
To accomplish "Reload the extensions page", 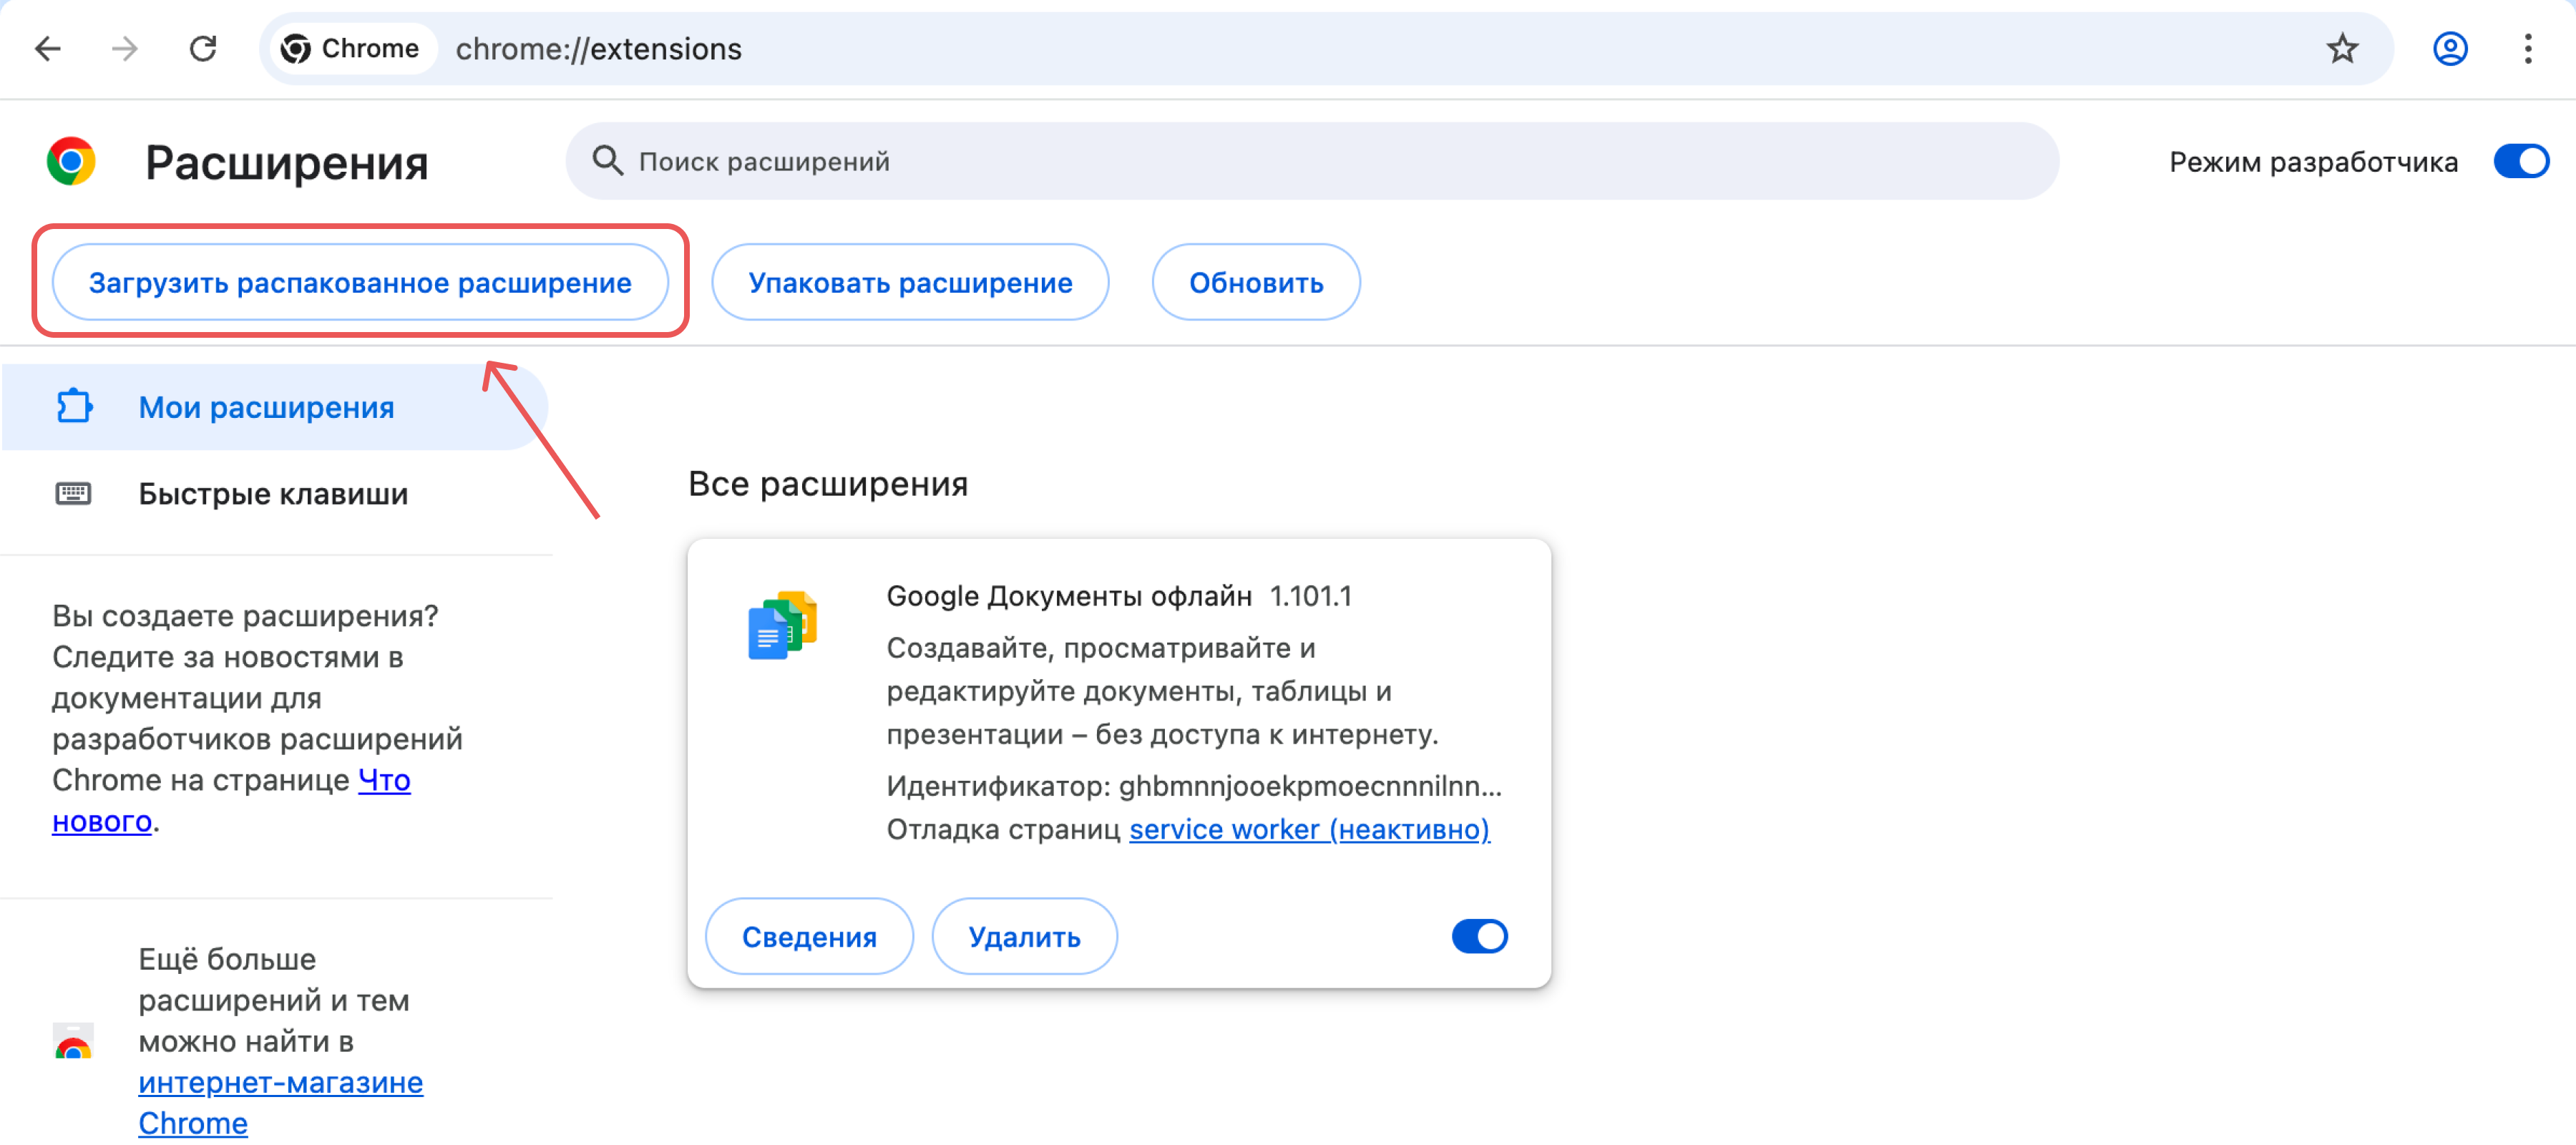I will [203, 48].
